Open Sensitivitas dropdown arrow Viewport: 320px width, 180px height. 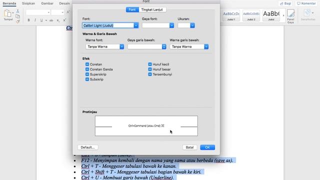(x=312, y=13)
